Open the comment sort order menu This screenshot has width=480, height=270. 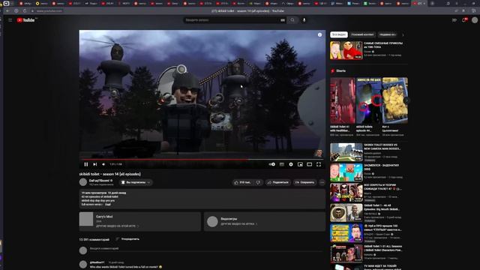(127, 239)
